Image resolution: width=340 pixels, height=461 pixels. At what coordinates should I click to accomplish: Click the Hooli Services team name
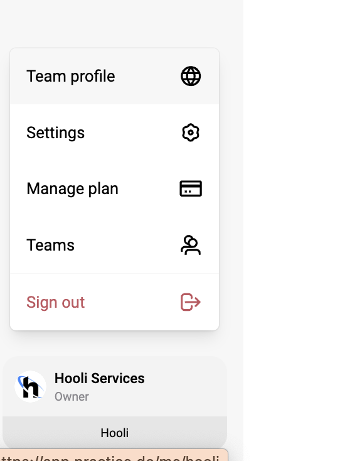coord(100,378)
